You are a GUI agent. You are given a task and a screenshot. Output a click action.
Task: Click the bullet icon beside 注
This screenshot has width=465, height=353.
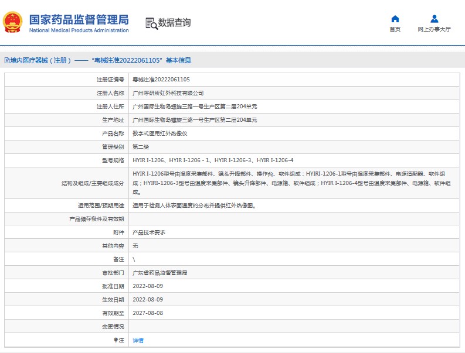coord(116,340)
